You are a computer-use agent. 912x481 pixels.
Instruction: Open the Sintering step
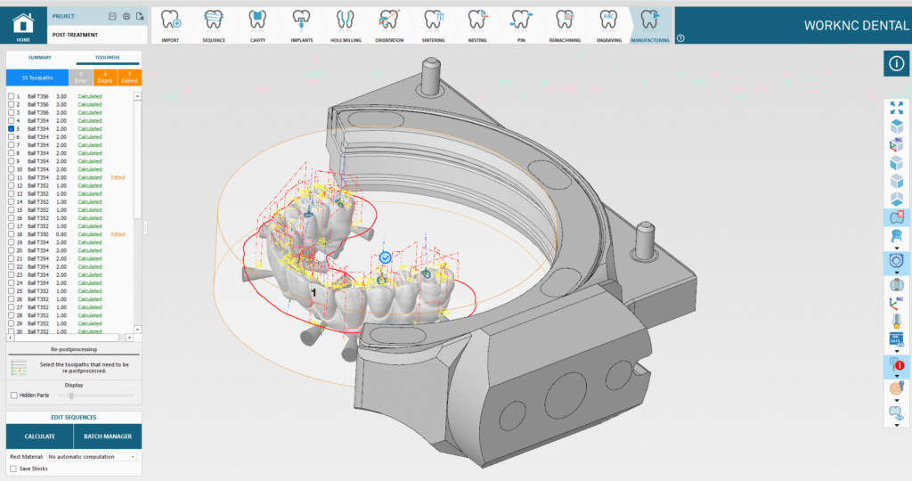tap(433, 26)
